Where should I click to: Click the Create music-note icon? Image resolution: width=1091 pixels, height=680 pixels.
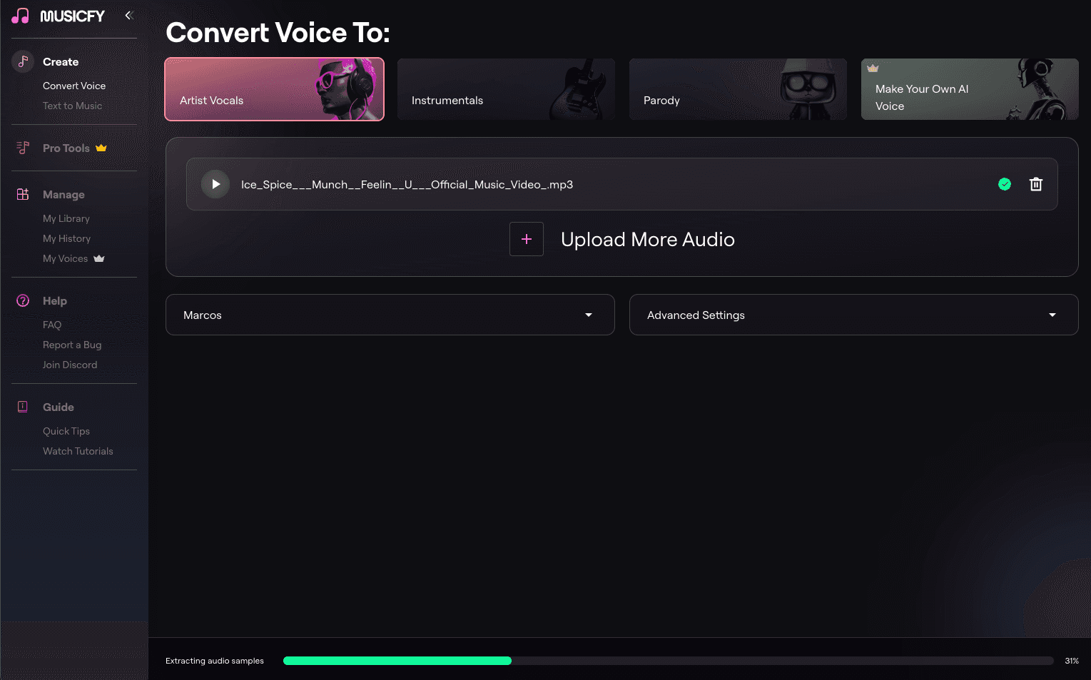(22, 61)
